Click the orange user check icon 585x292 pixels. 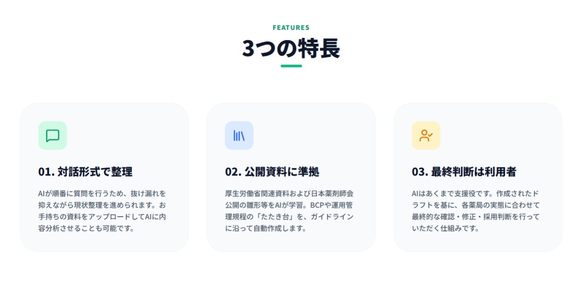[x=426, y=135]
